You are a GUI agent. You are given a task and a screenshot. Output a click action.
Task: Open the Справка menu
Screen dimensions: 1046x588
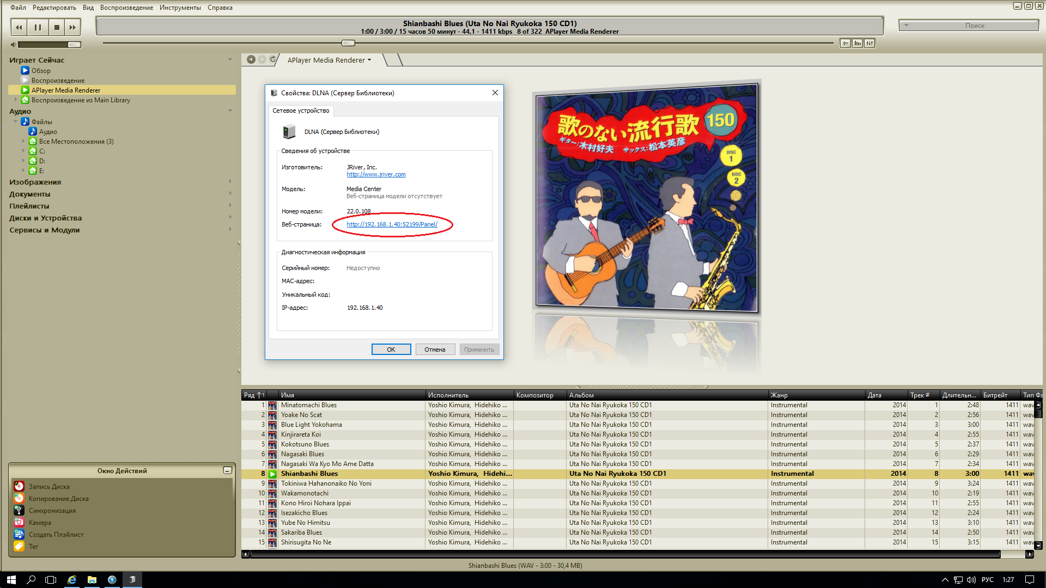(220, 8)
